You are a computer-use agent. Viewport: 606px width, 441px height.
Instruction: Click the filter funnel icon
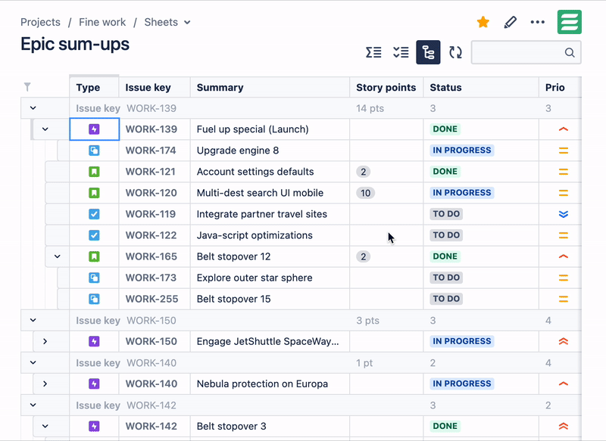tap(27, 87)
